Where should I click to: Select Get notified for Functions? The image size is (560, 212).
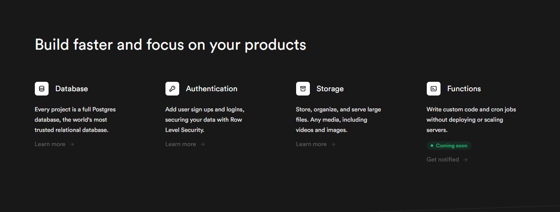point(443,160)
